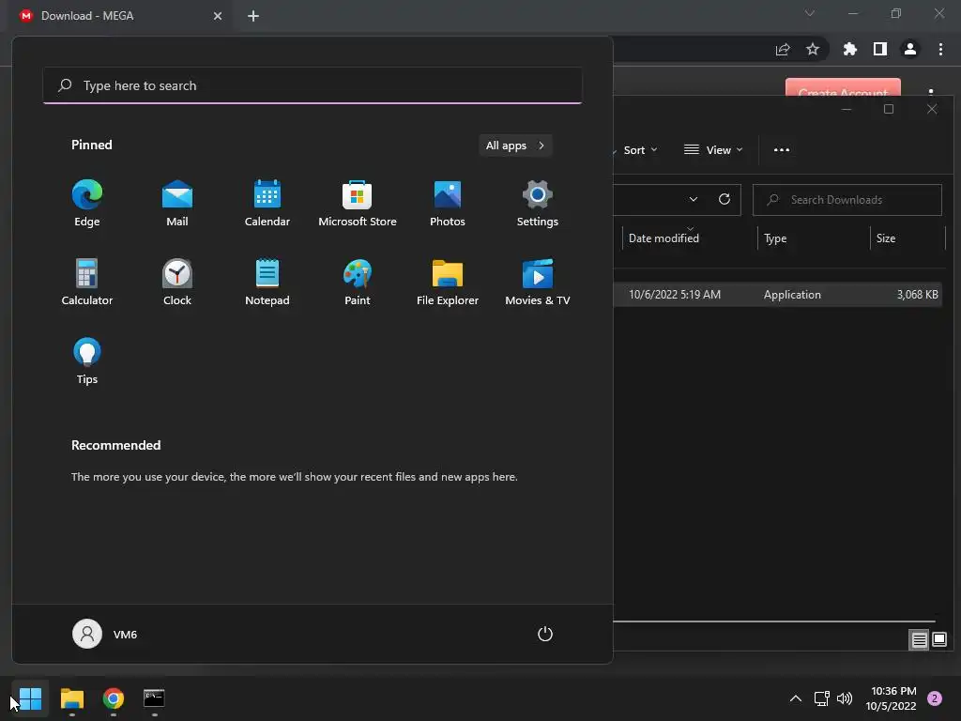Viewport: 961px width, 721px height.
Task: Sort by Size column header
Action: [x=908, y=238]
